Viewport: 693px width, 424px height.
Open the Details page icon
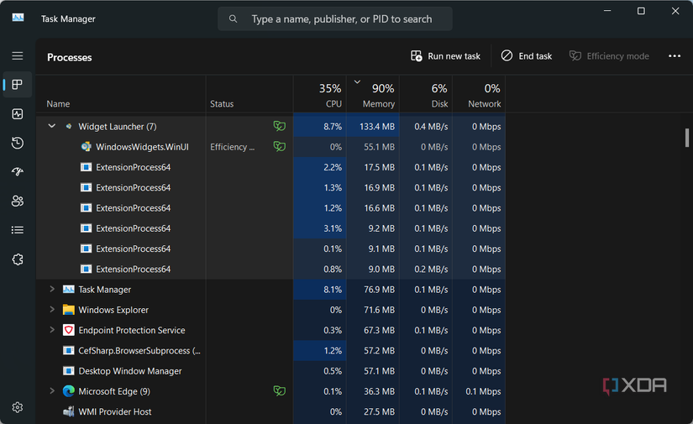(x=17, y=230)
